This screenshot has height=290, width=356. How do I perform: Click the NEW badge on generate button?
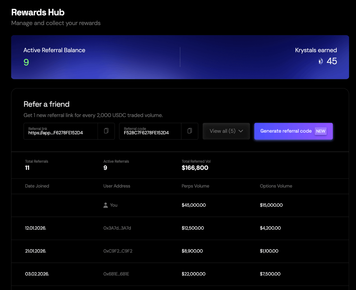click(x=321, y=131)
